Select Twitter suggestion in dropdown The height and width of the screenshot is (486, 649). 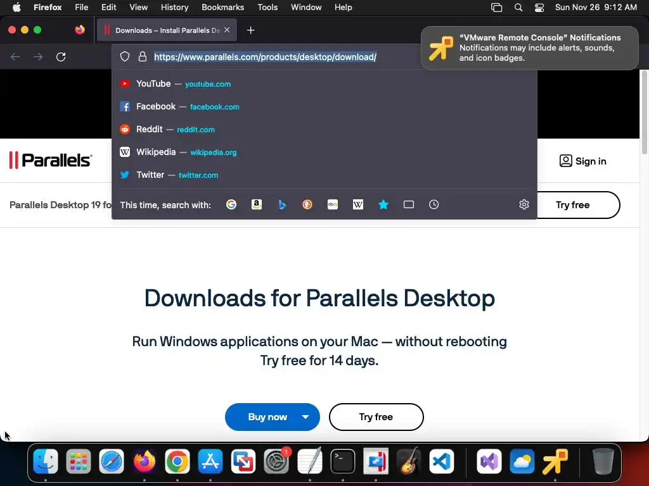tap(324, 175)
